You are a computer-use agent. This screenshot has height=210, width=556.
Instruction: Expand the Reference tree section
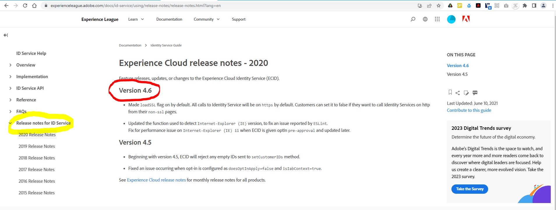[x=10, y=100]
